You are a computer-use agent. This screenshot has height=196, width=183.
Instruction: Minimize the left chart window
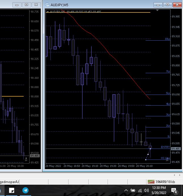point(17,5)
